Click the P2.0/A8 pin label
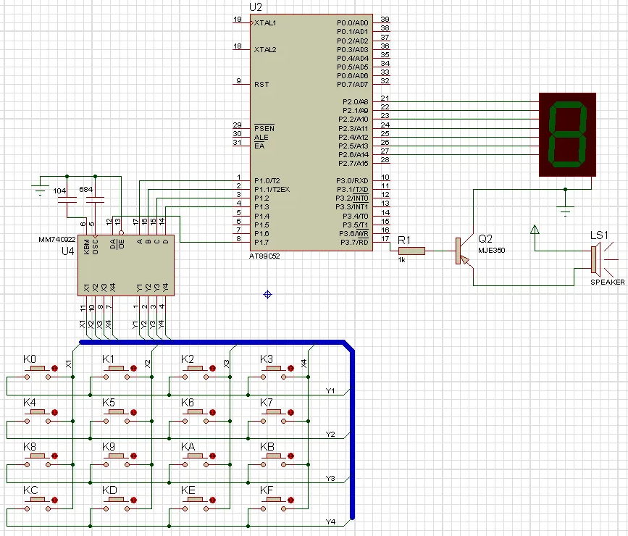The width and height of the screenshot is (628, 536). tap(355, 101)
